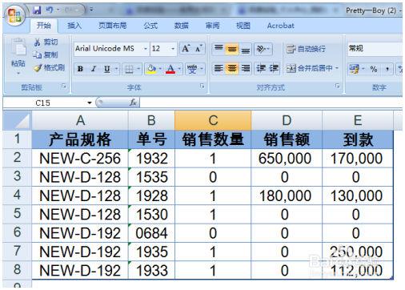This screenshot has height=290, width=405.
Task: Align text to the bottom
Action: pyautogui.click(x=245, y=49)
